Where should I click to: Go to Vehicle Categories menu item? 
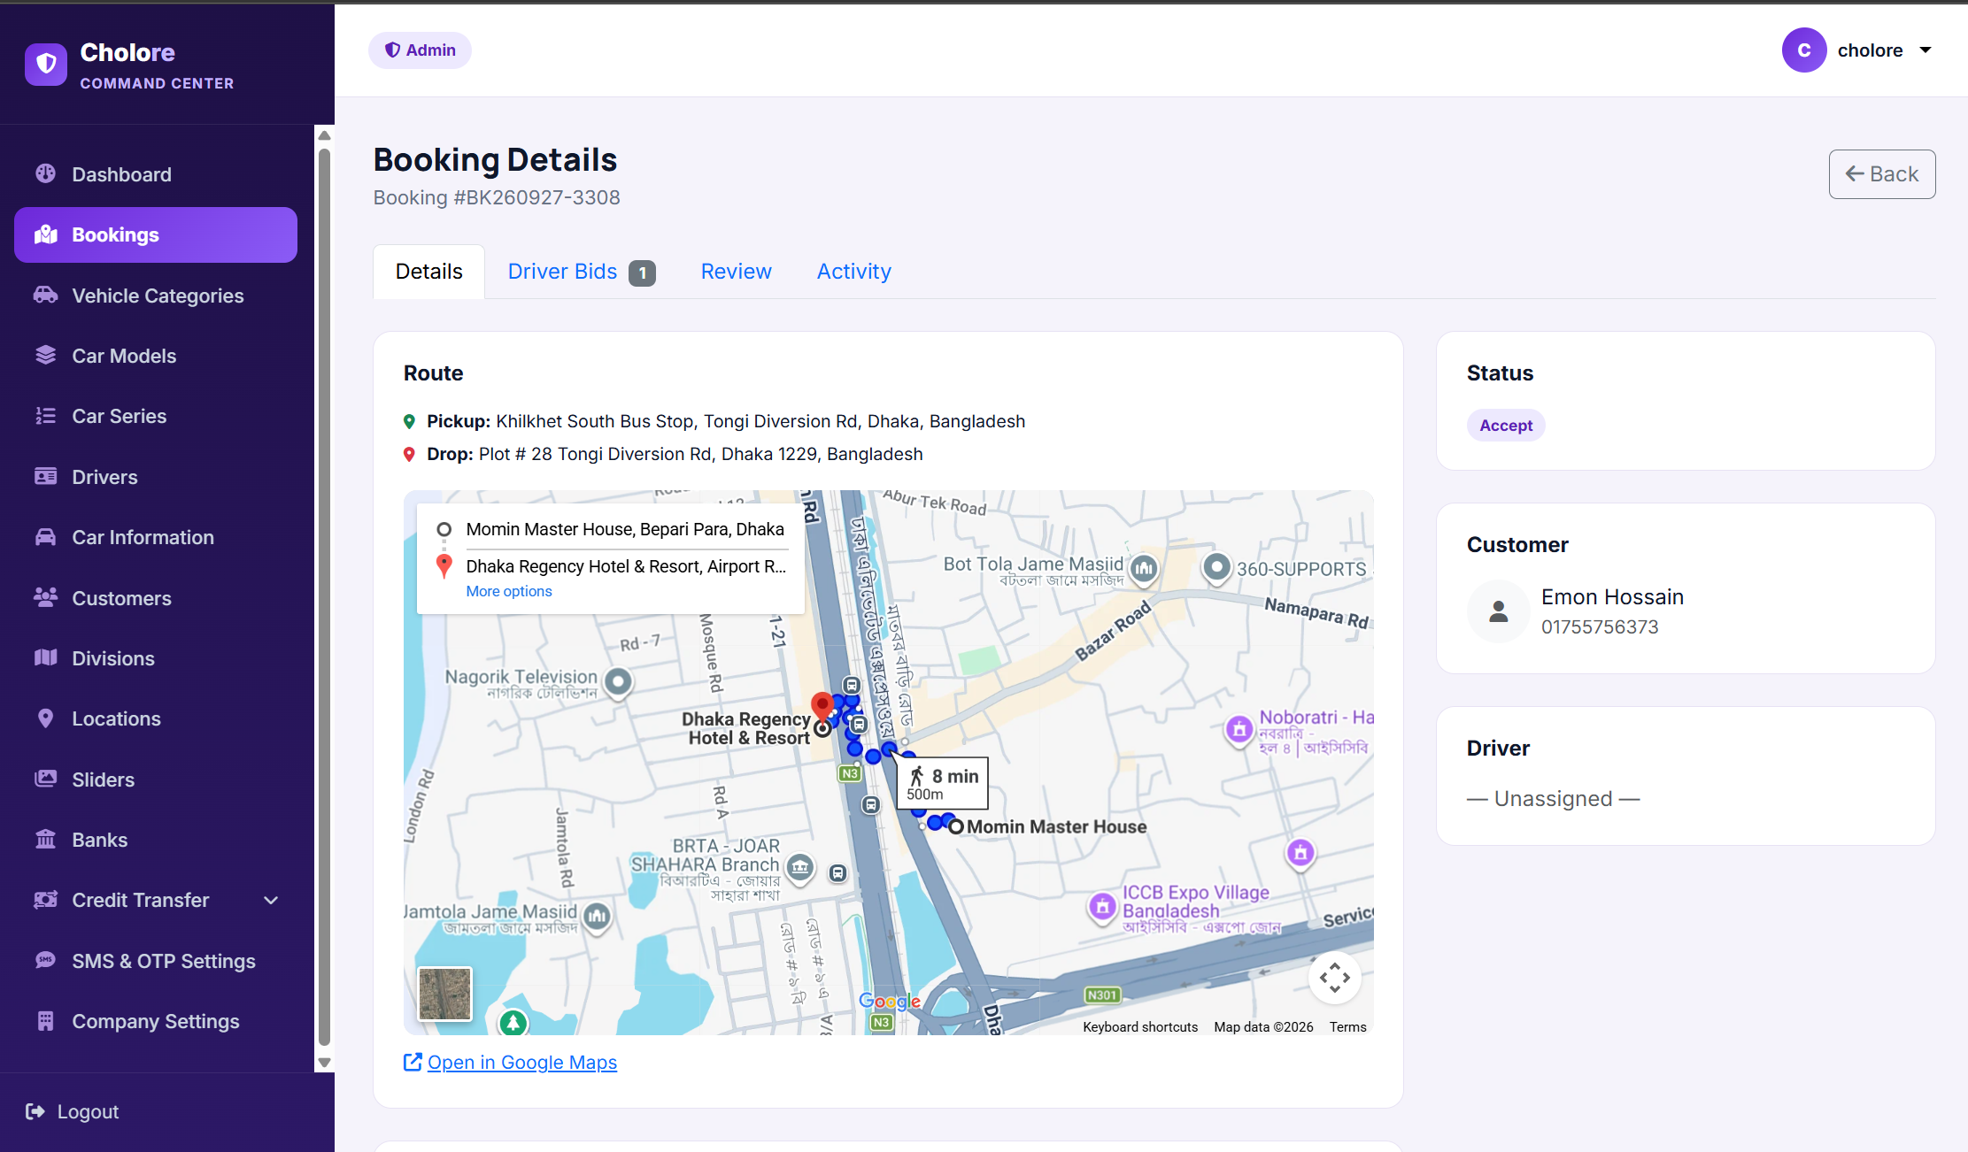[156, 296]
